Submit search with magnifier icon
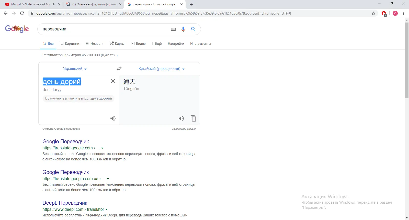The image size is (409, 220). tap(194, 29)
